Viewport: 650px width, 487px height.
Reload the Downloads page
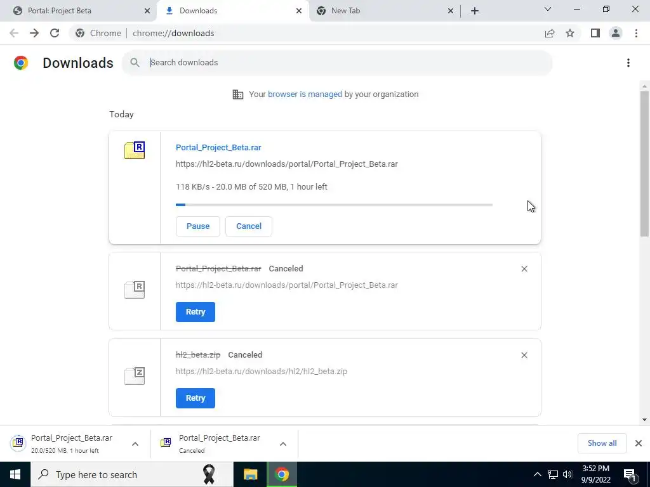point(55,33)
